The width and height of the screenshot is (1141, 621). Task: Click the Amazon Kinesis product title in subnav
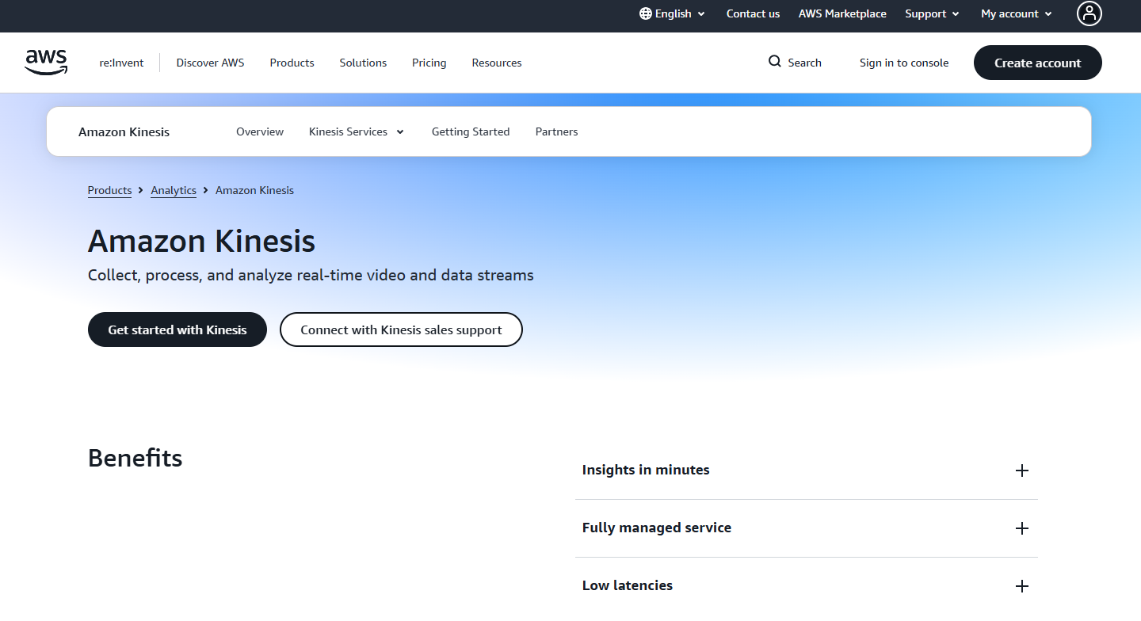click(x=124, y=131)
